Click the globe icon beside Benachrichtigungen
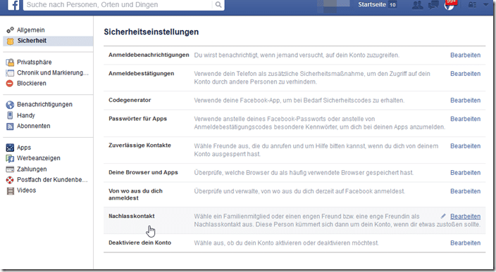The height and width of the screenshot is (272, 496). click(10, 105)
